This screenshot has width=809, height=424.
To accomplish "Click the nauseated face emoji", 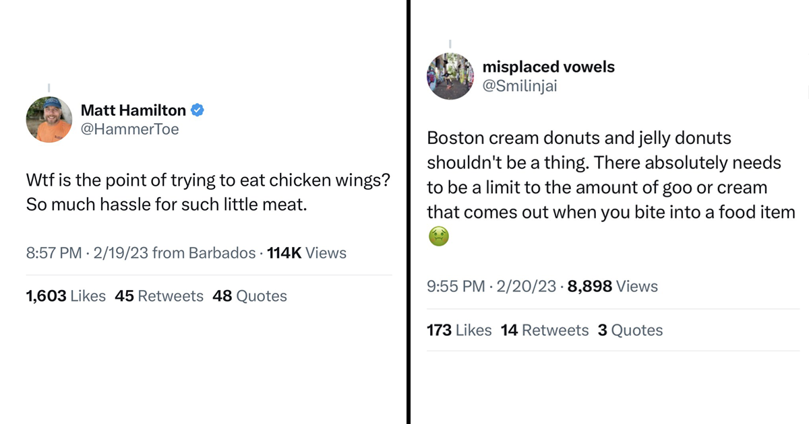I will click(x=438, y=236).
